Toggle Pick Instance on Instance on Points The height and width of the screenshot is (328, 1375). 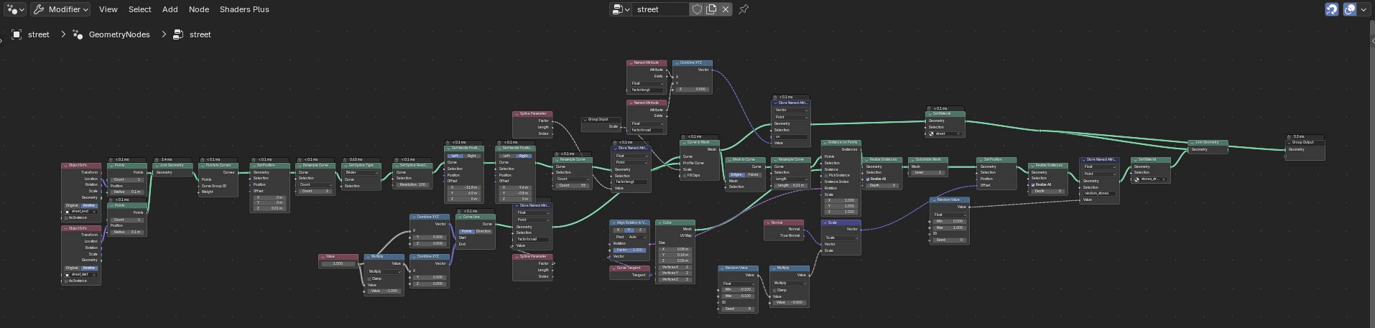[826, 175]
